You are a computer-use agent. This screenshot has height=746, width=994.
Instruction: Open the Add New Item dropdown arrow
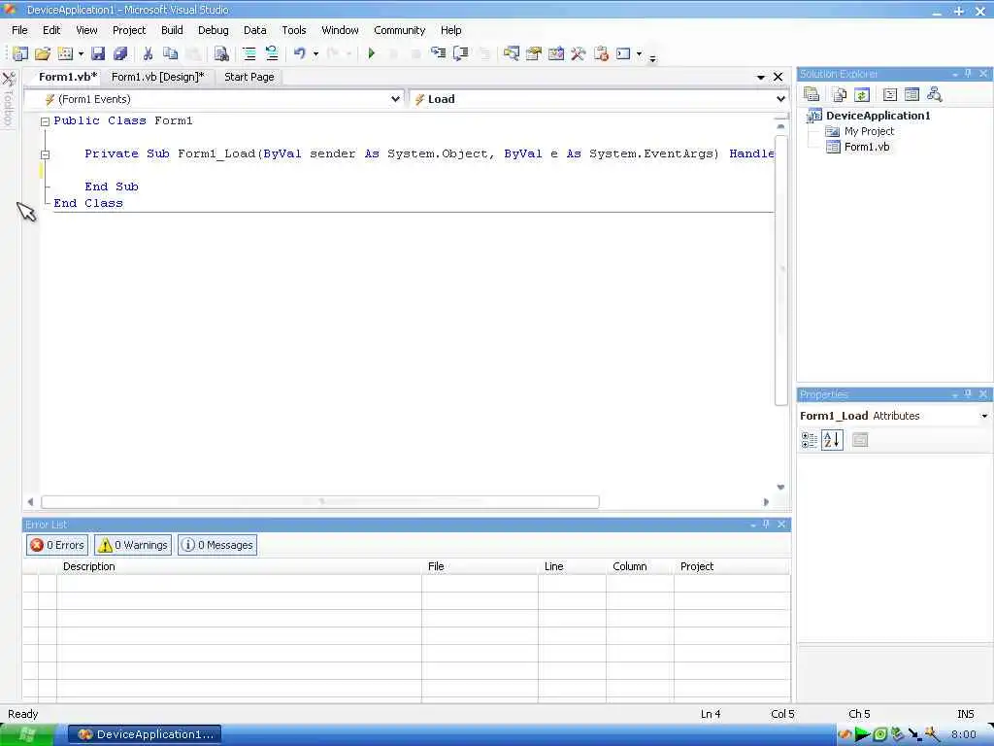(81, 54)
